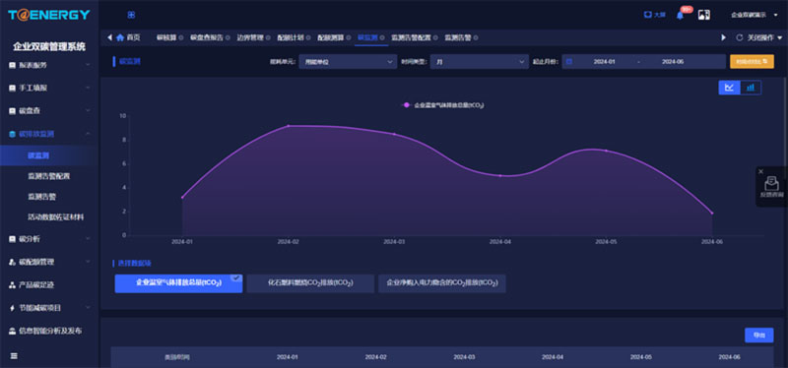Select the 企业温室气体排放总量(tCO2) data item
Image resolution: width=788 pixels, height=368 pixels.
click(178, 283)
